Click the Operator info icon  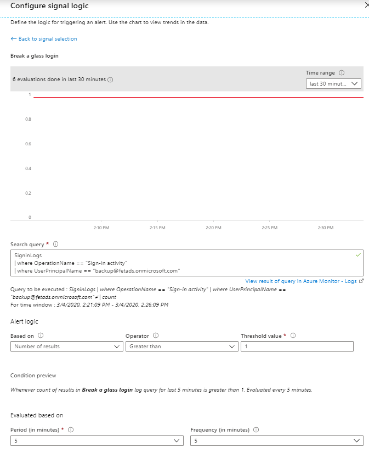(156, 336)
